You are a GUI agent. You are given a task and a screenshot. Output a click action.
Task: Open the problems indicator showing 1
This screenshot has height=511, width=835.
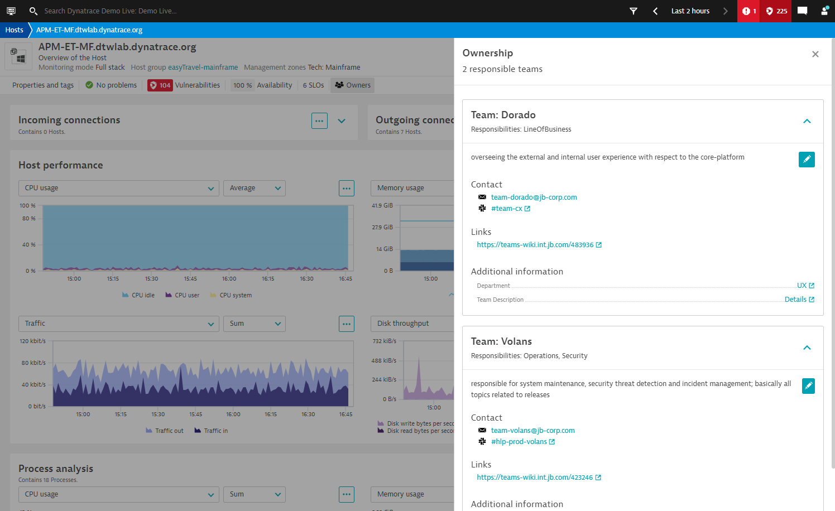[x=748, y=11]
